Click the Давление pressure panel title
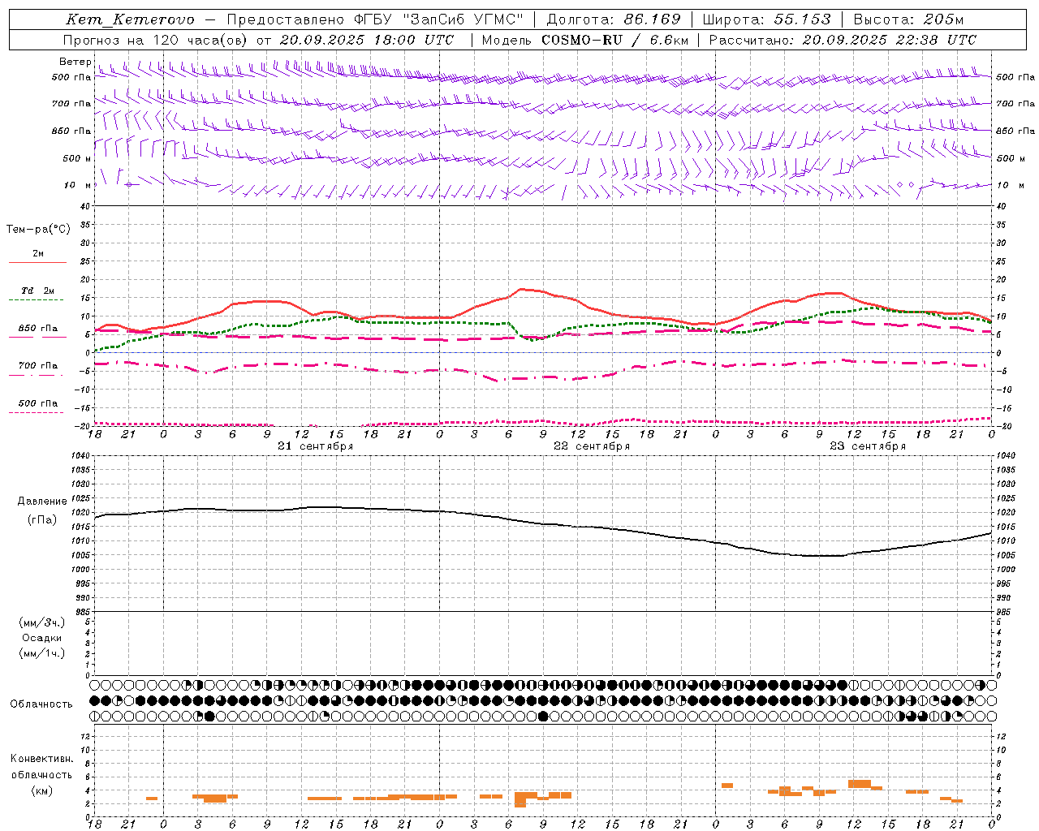Screen dimensions: 1039x831 42,502
